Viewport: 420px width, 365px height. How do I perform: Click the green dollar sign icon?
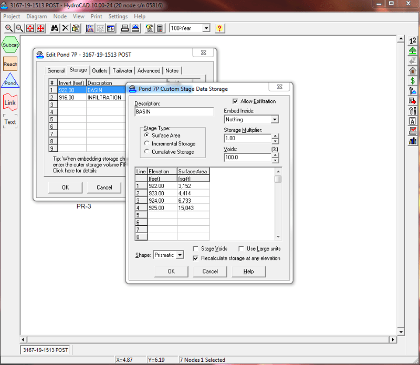pyautogui.click(x=413, y=81)
